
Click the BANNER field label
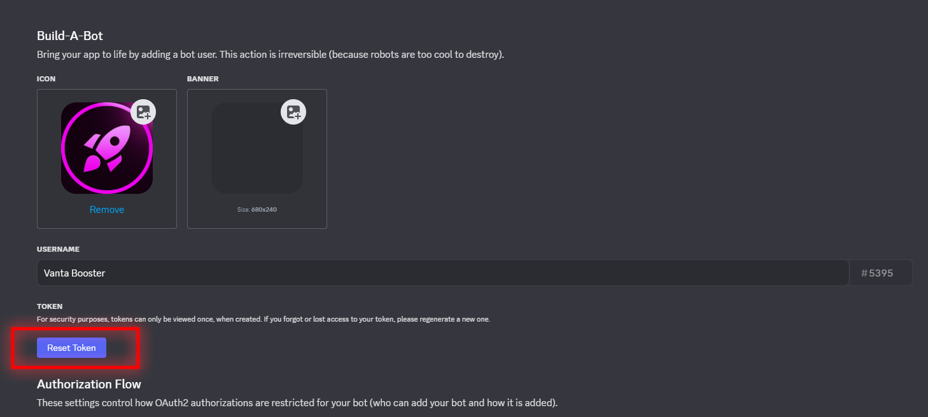click(x=202, y=79)
